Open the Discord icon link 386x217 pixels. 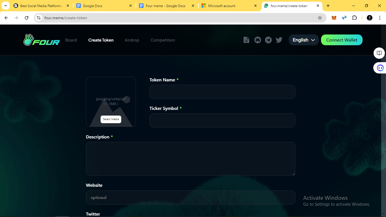click(257, 40)
